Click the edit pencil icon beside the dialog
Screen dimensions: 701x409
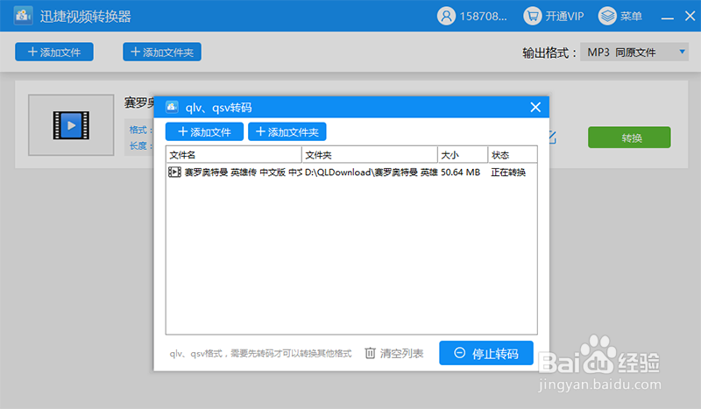pos(553,138)
